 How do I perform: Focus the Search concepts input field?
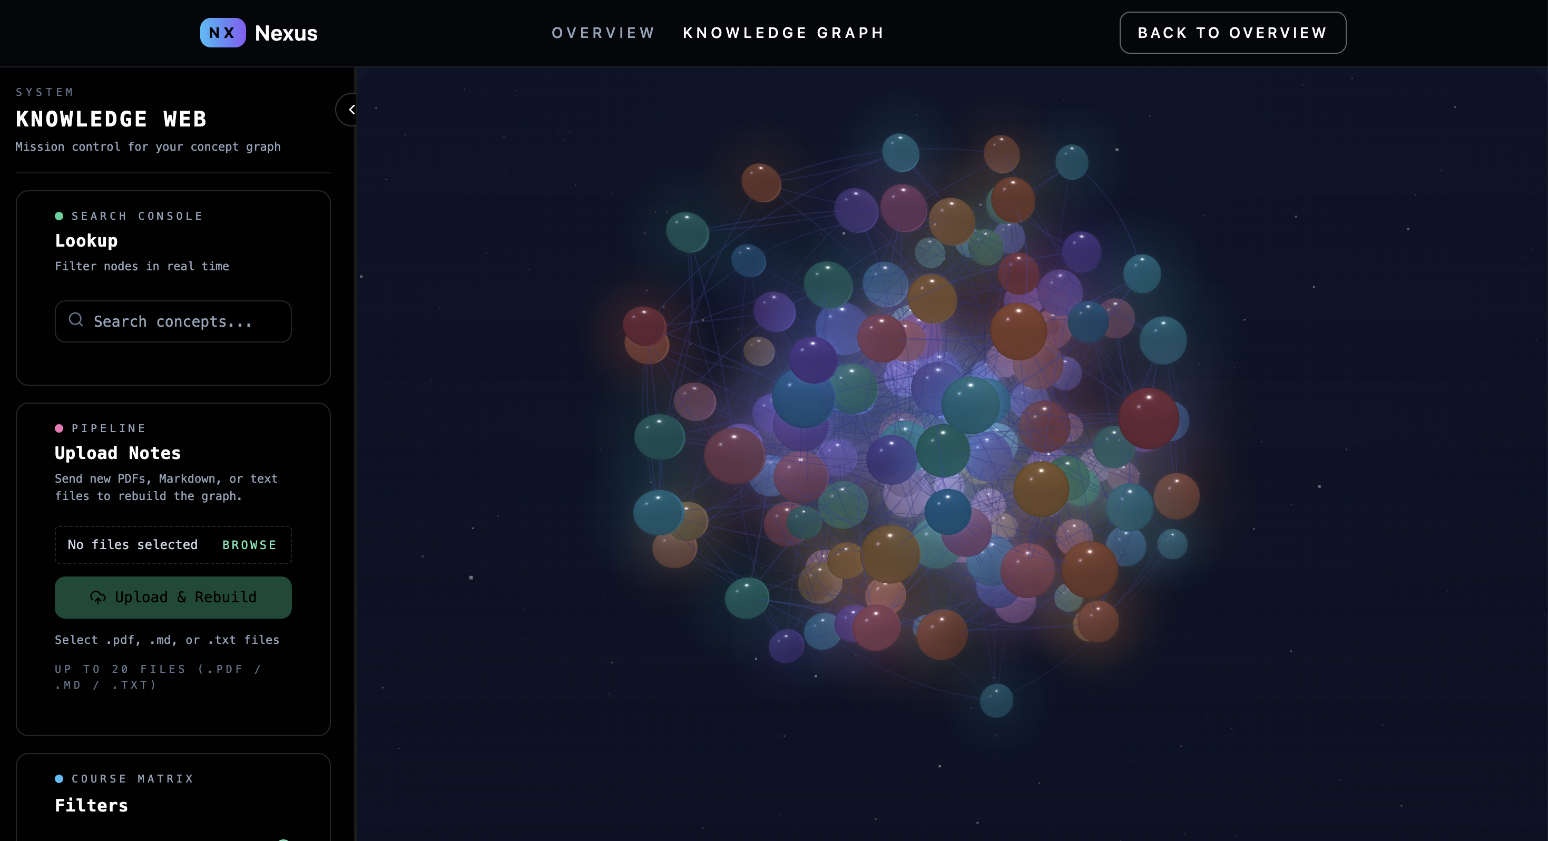(180, 321)
